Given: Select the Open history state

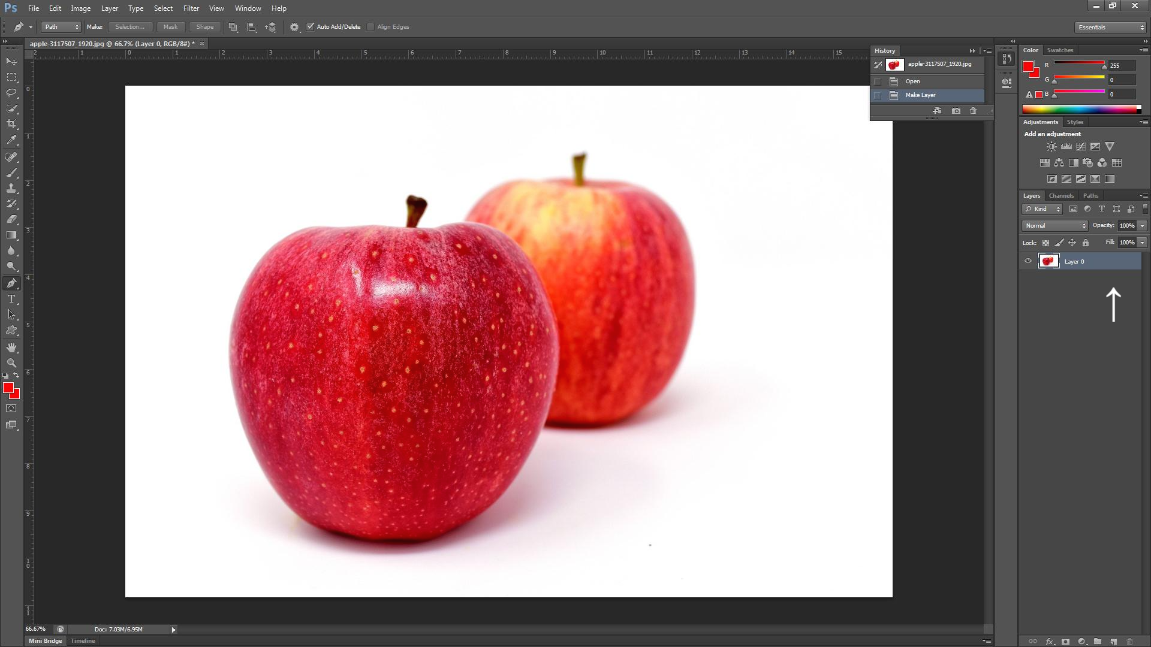Looking at the screenshot, I should (912, 81).
